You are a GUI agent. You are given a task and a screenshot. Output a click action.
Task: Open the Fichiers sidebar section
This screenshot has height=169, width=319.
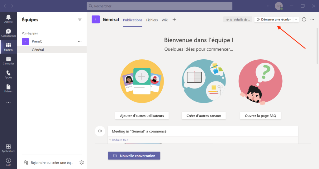coord(8,89)
